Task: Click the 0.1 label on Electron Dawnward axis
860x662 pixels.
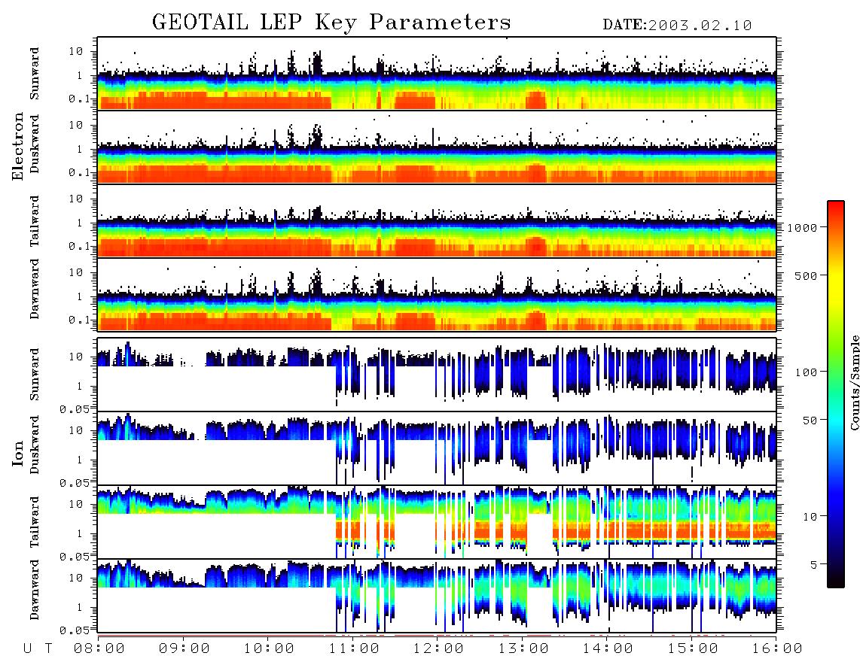Action: [x=80, y=320]
